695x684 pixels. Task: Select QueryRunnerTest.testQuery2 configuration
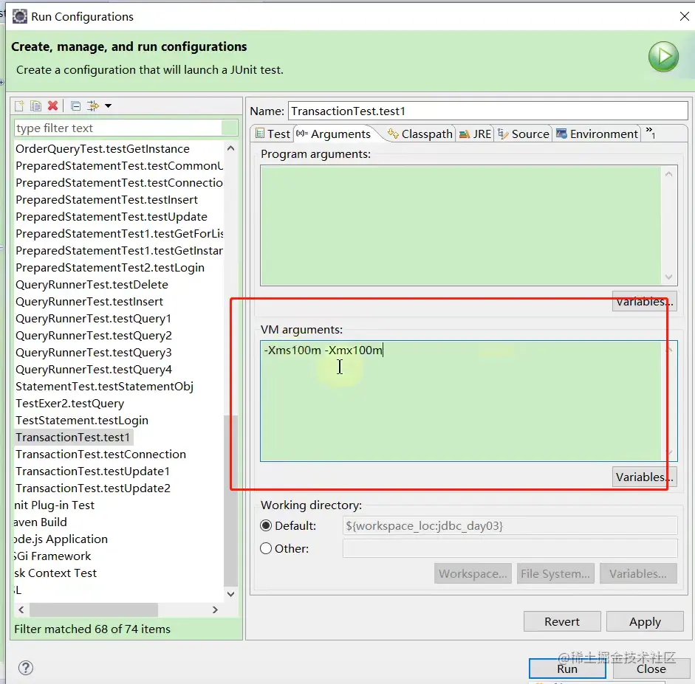[94, 335]
